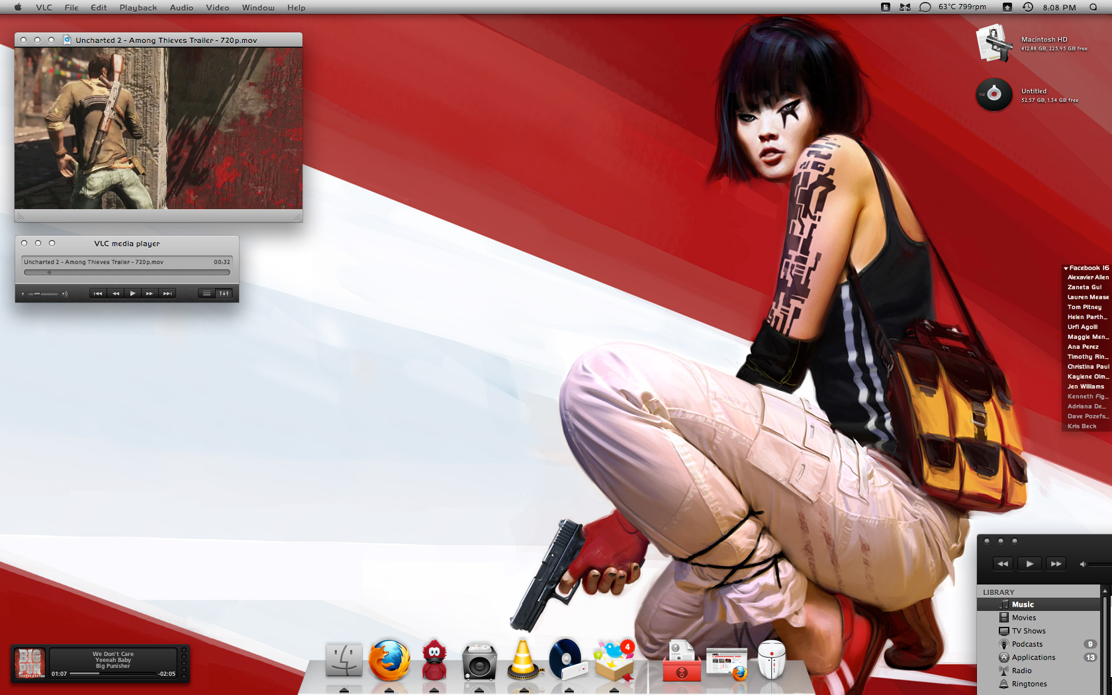Open the File menu

point(71,7)
